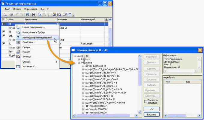Click the binoculars find icon
Viewport: 204px width, 120px height.
pos(34,14)
